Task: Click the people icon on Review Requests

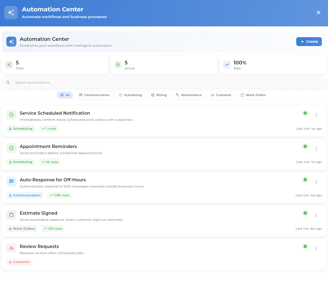Action: tap(11, 248)
